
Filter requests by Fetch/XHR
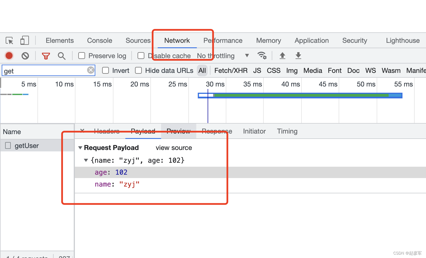point(231,71)
